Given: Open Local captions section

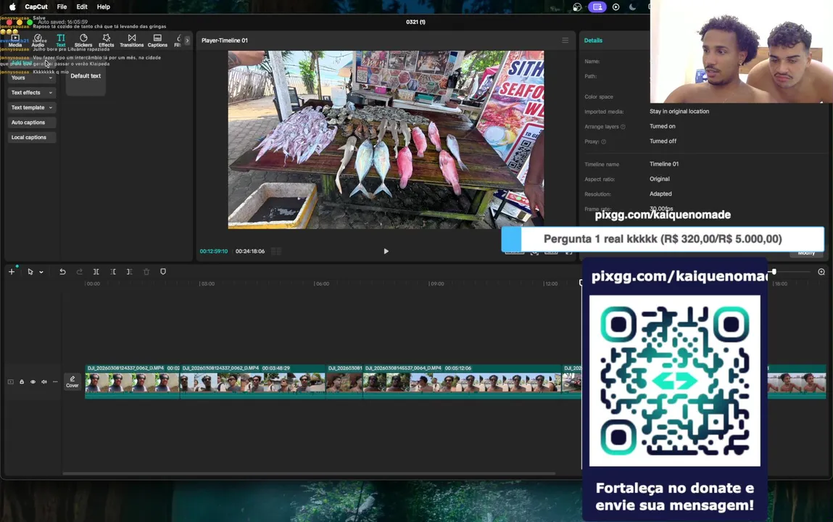Looking at the screenshot, I should [x=32, y=137].
